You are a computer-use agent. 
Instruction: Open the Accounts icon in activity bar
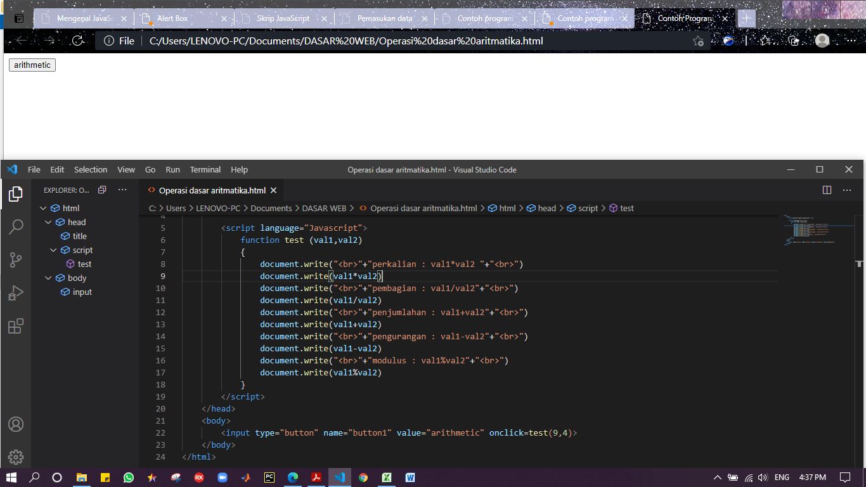(x=16, y=424)
